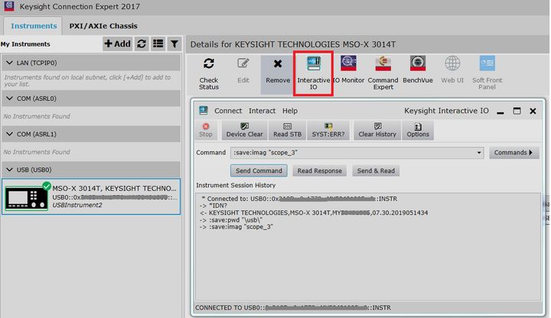Click Read STB
551x318 pixels.
tap(288, 130)
